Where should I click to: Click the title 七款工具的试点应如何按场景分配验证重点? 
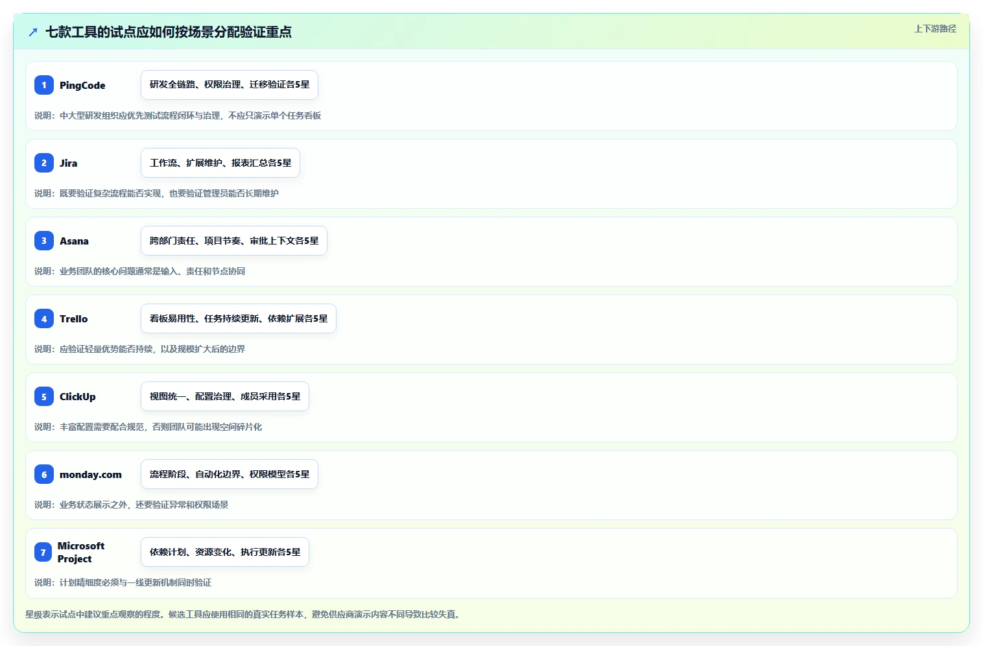click(169, 32)
